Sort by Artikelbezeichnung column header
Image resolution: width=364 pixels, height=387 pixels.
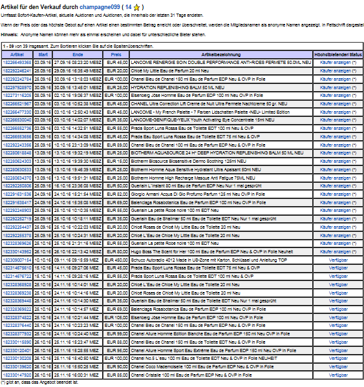point(221,54)
